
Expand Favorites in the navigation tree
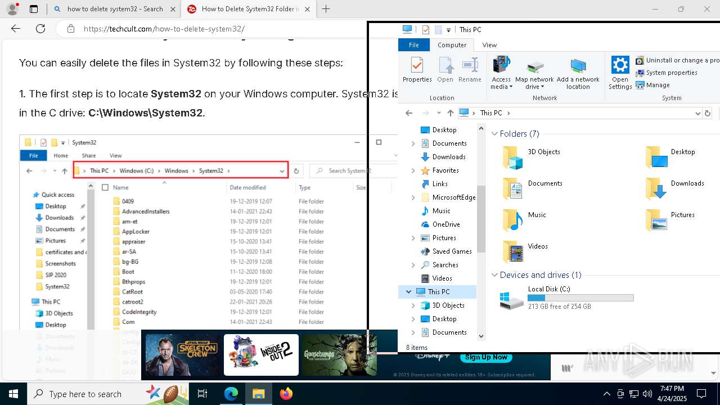tap(413, 170)
